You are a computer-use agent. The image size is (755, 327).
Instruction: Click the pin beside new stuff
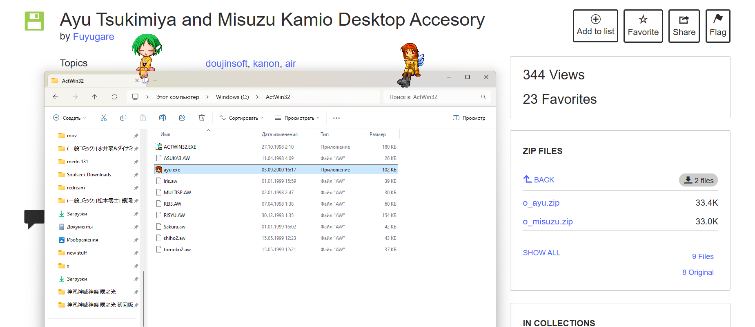[x=136, y=253]
